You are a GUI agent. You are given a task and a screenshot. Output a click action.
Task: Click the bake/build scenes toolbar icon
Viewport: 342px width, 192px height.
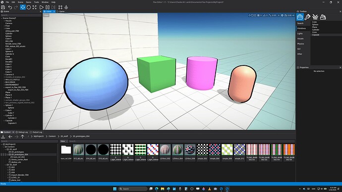coord(60,7)
